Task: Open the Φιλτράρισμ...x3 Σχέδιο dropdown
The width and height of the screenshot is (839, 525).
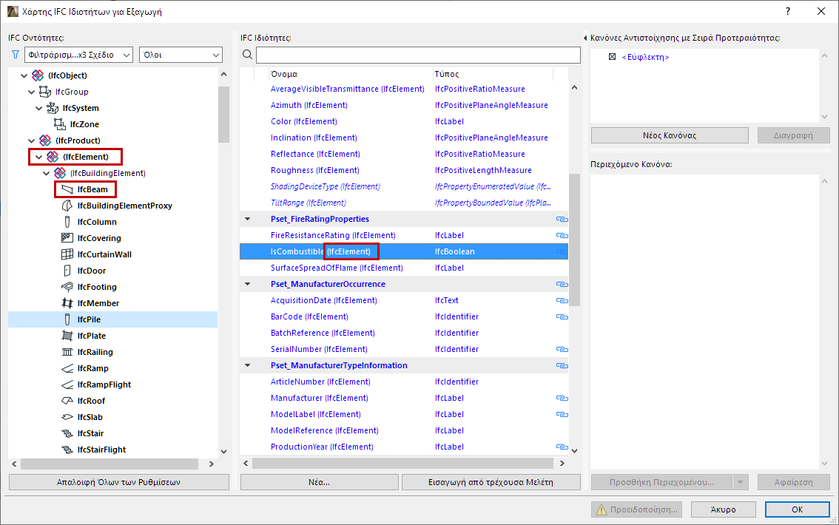Action: 78,55
